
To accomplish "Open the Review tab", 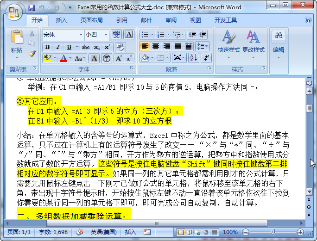I will (171, 20).
